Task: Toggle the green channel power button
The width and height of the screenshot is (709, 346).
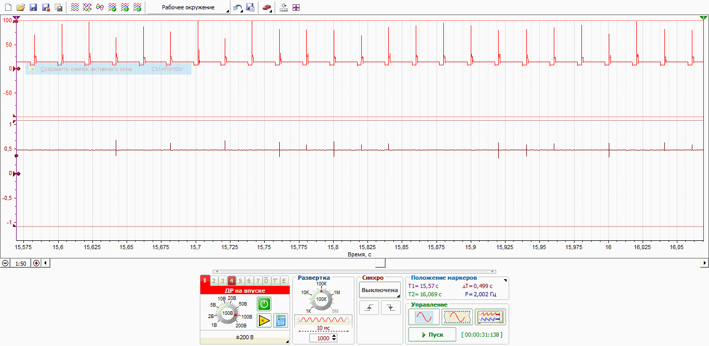Action: point(264,304)
